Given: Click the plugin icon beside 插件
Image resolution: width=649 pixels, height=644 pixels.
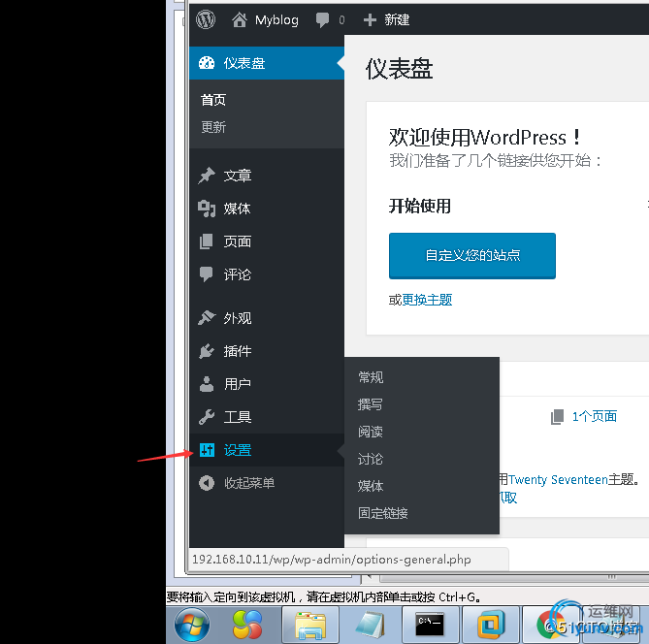Looking at the screenshot, I should [x=206, y=351].
